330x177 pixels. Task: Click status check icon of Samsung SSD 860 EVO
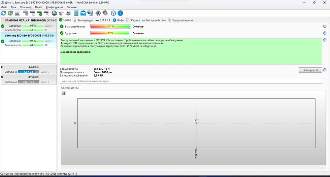click(3, 41)
